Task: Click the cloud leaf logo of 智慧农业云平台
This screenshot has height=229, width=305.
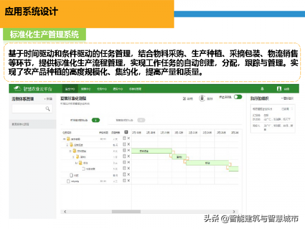Action: pyautogui.click(x=17, y=89)
